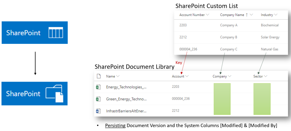Screen dimensions: 291x131
Task: Click the file type column header icon
Action: pos(99,76)
